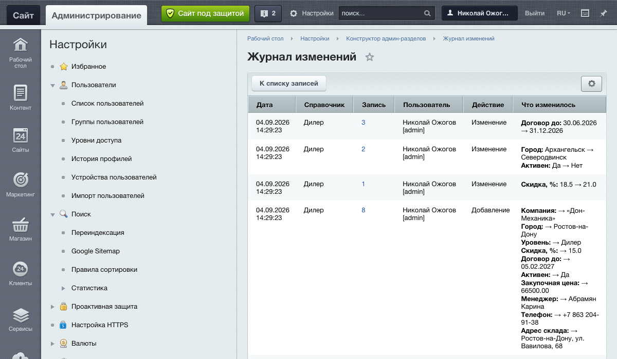Sort by the Действие column header
Image resolution: width=617 pixels, height=359 pixels.
coord(488,105)
